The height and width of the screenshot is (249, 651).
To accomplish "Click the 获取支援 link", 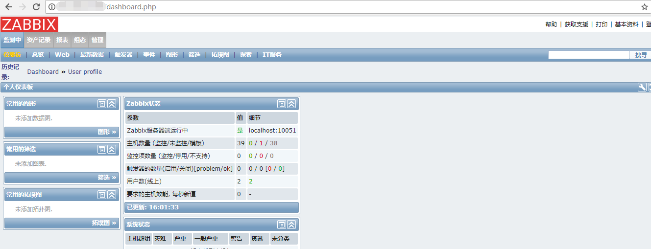I will coord(577,24).
